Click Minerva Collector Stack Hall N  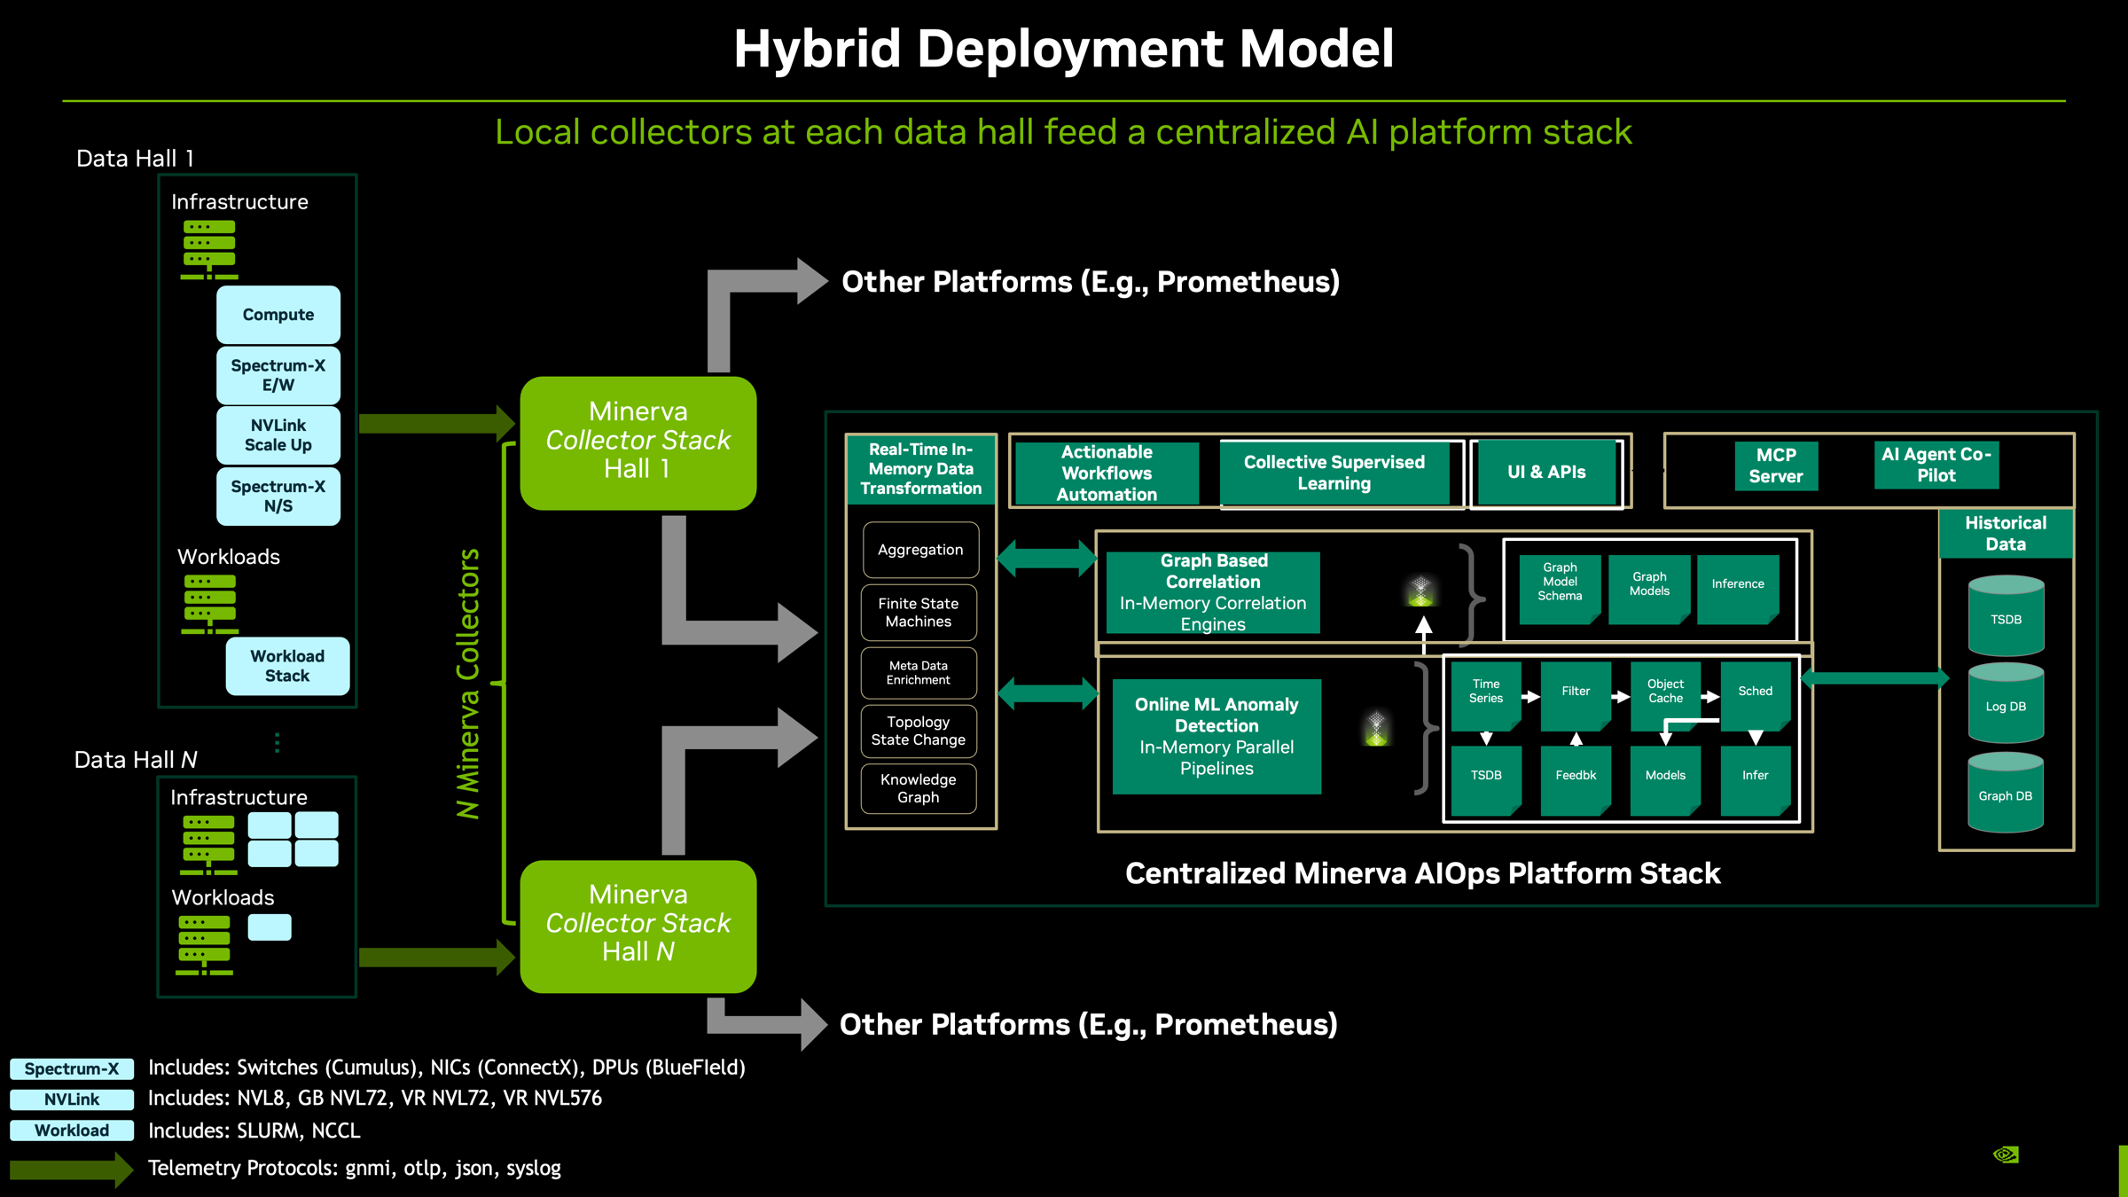(x=638, y=926)
